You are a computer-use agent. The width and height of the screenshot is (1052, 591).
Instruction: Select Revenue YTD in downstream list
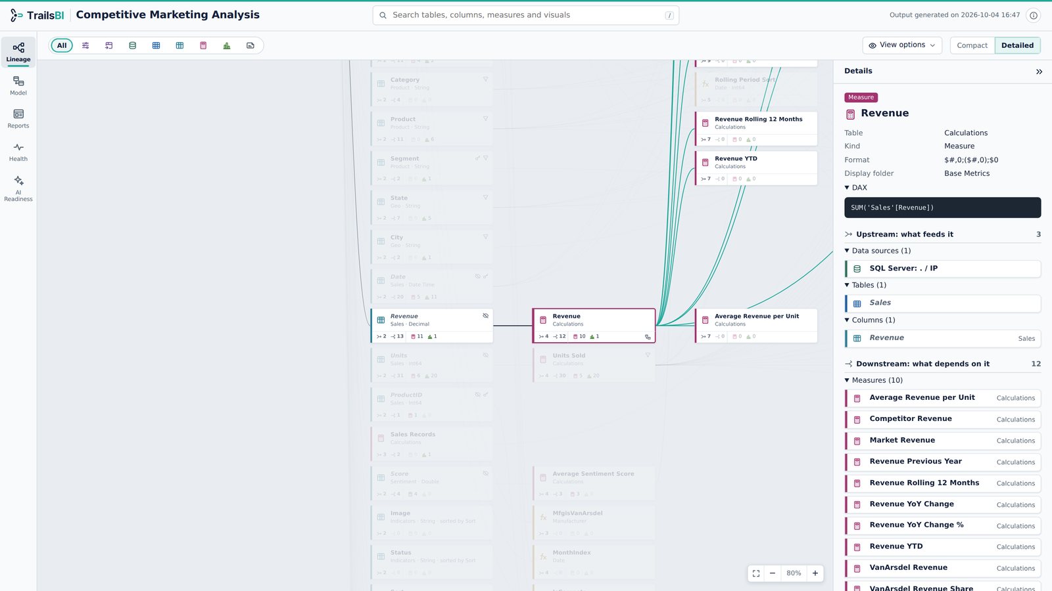coord(943,546)
